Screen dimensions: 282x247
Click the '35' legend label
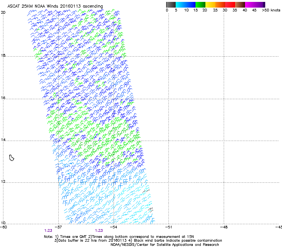point(235,10)
